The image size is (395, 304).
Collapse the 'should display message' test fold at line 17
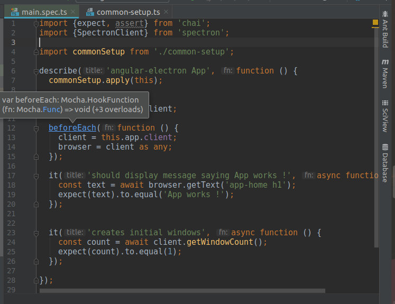point(36,176)
